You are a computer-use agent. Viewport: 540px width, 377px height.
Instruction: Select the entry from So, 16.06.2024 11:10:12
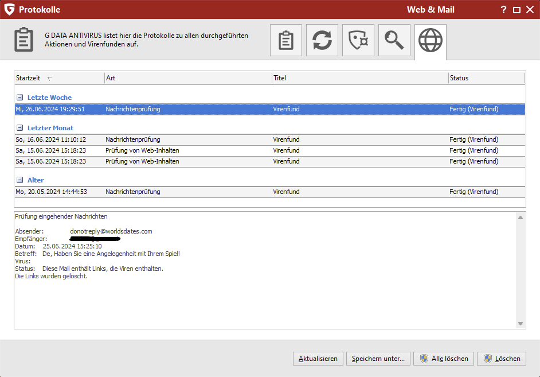point(270,139)
